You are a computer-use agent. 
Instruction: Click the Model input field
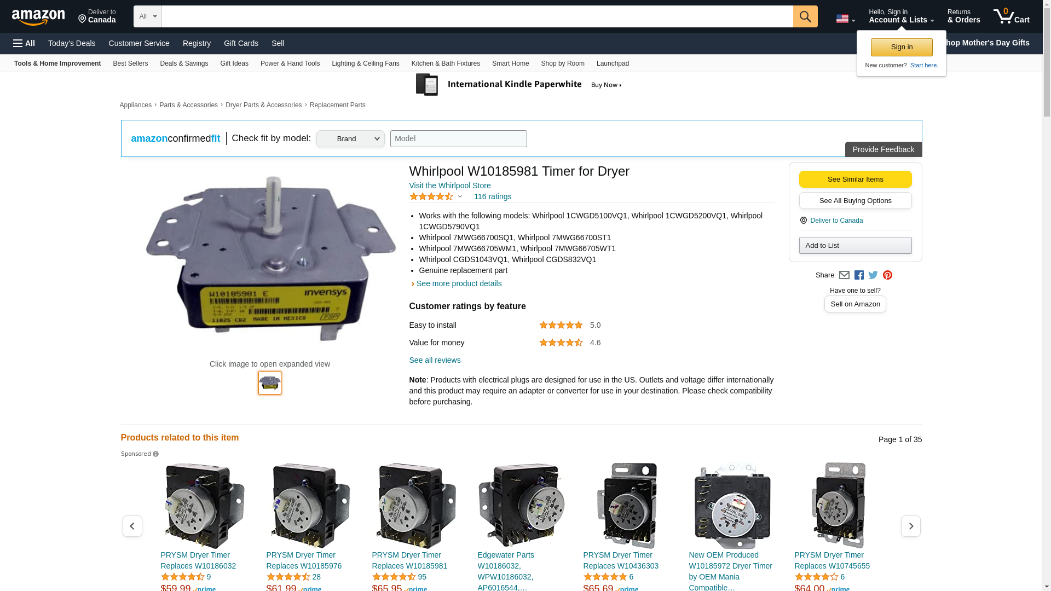pos(458,139)
